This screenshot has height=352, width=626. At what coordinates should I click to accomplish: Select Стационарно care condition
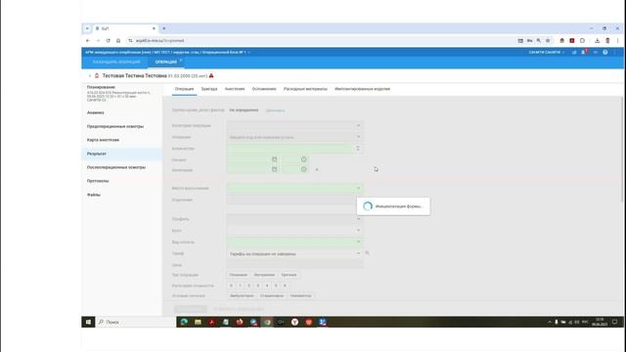click(x=272, y=295)
